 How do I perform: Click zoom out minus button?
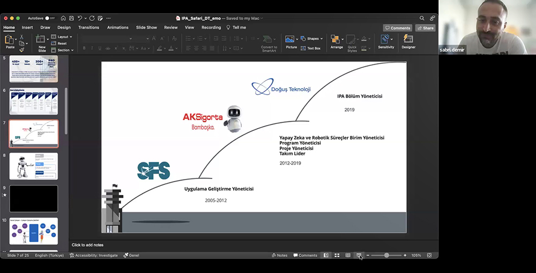click(x=368, y=255)
